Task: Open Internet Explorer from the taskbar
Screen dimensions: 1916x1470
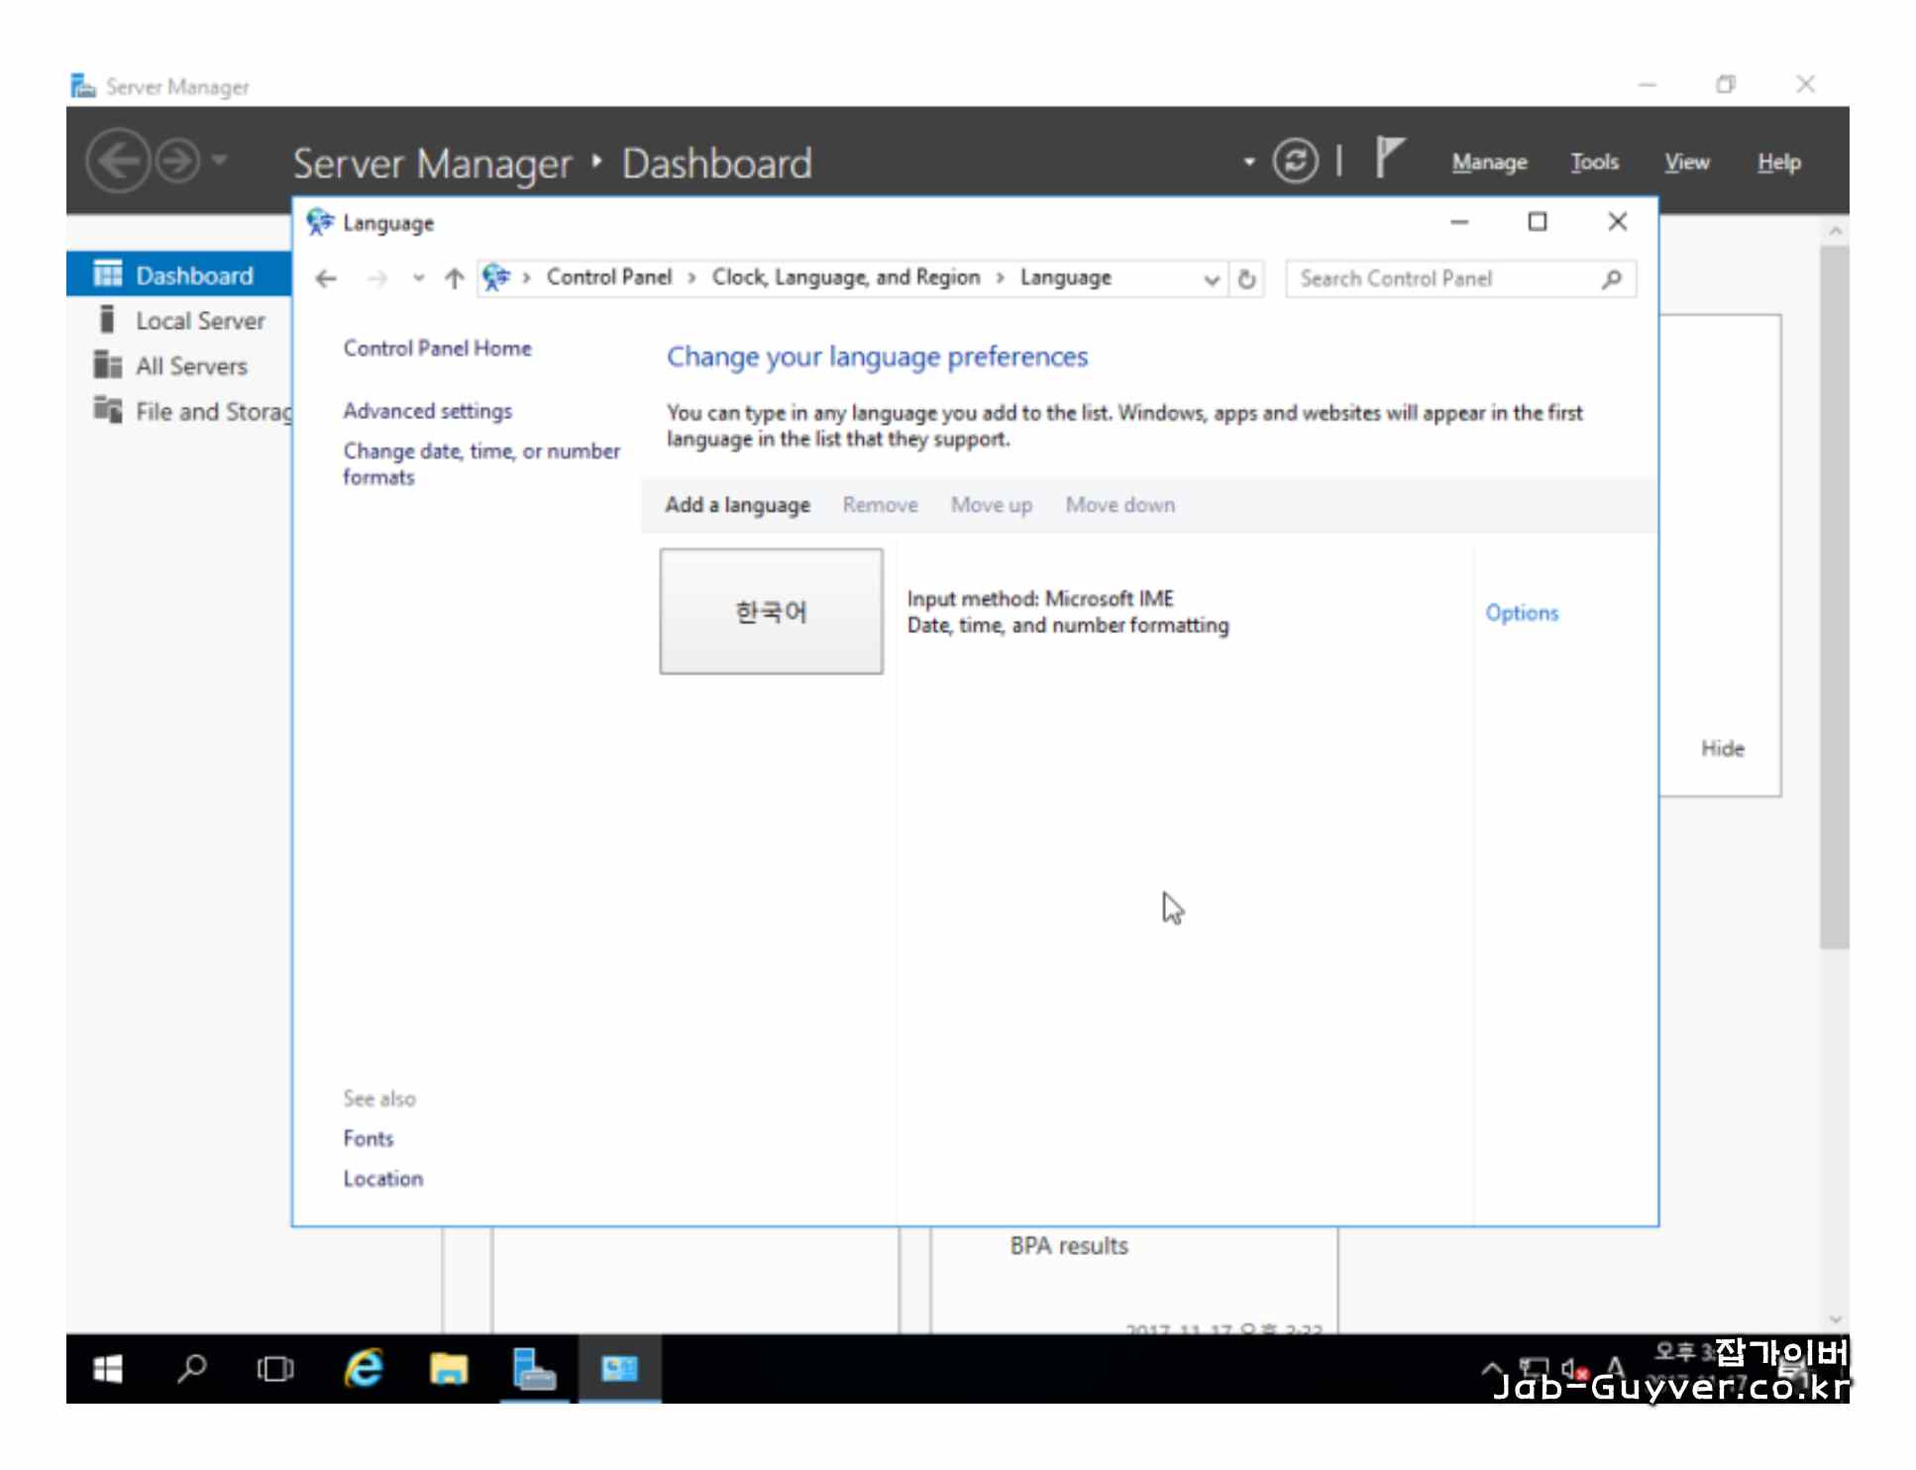Action: coord(364,1368)
